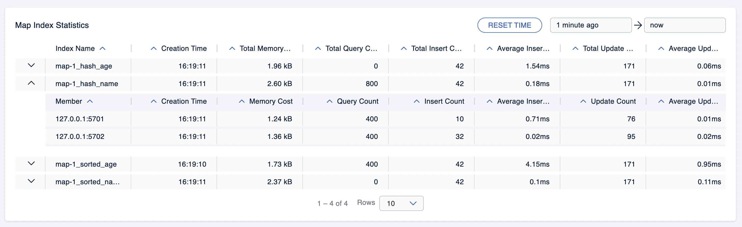The image size is (742, 227).
Task: Sort the nested Memory Cost column
Action: 241,101
